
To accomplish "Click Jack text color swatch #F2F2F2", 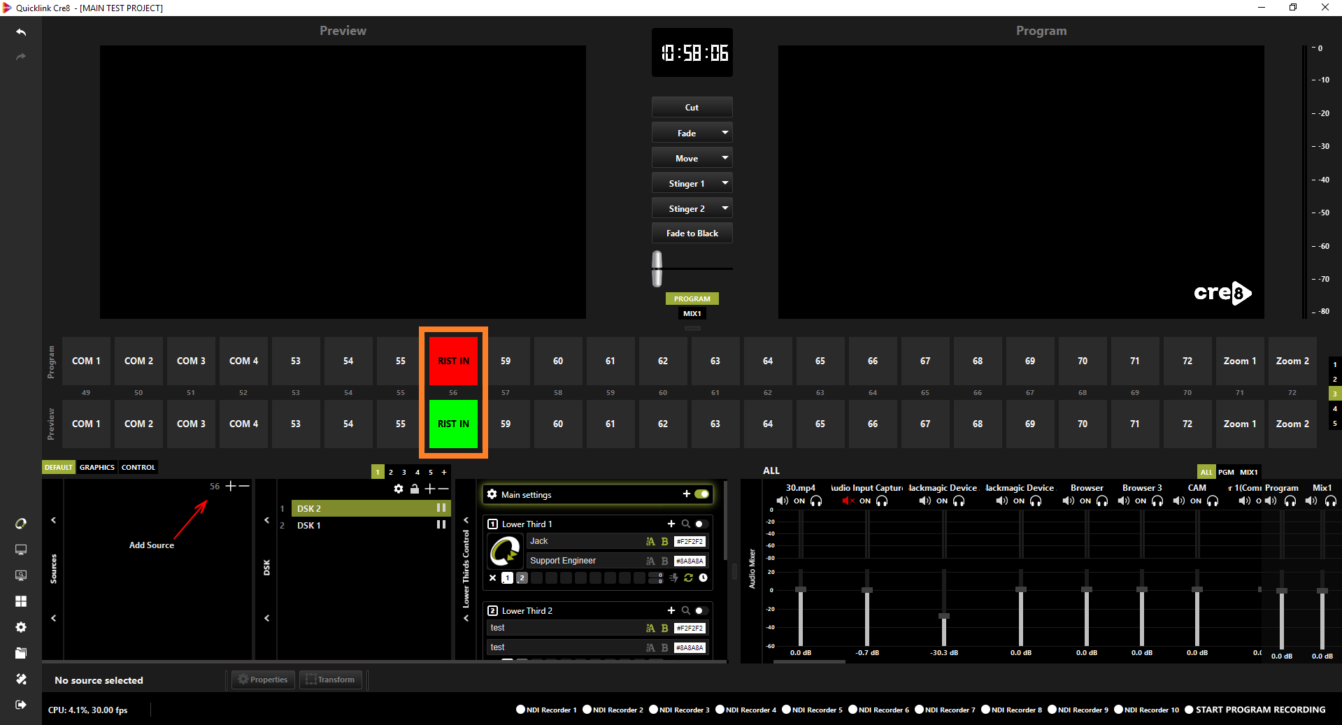I will (690, 542).
